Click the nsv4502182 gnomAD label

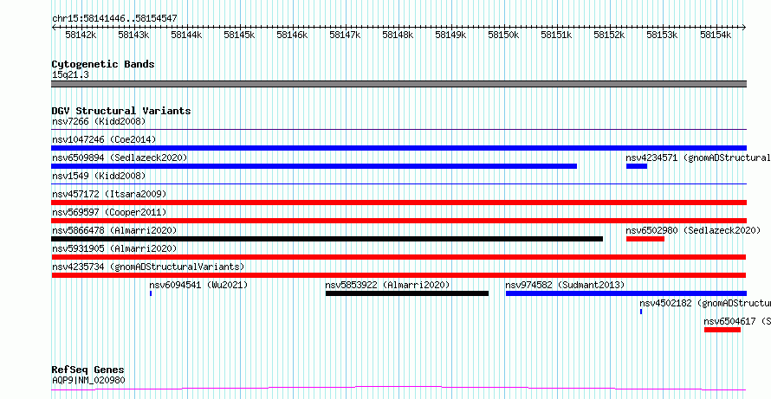705,303
